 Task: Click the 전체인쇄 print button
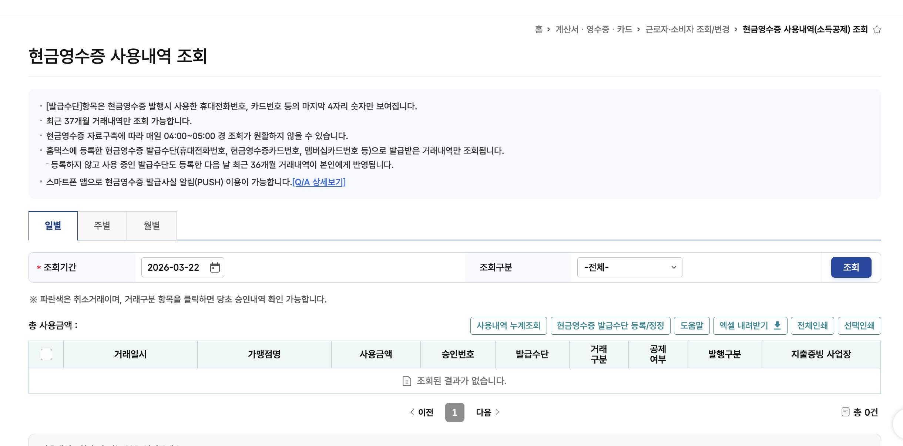(x=812, y=326)
